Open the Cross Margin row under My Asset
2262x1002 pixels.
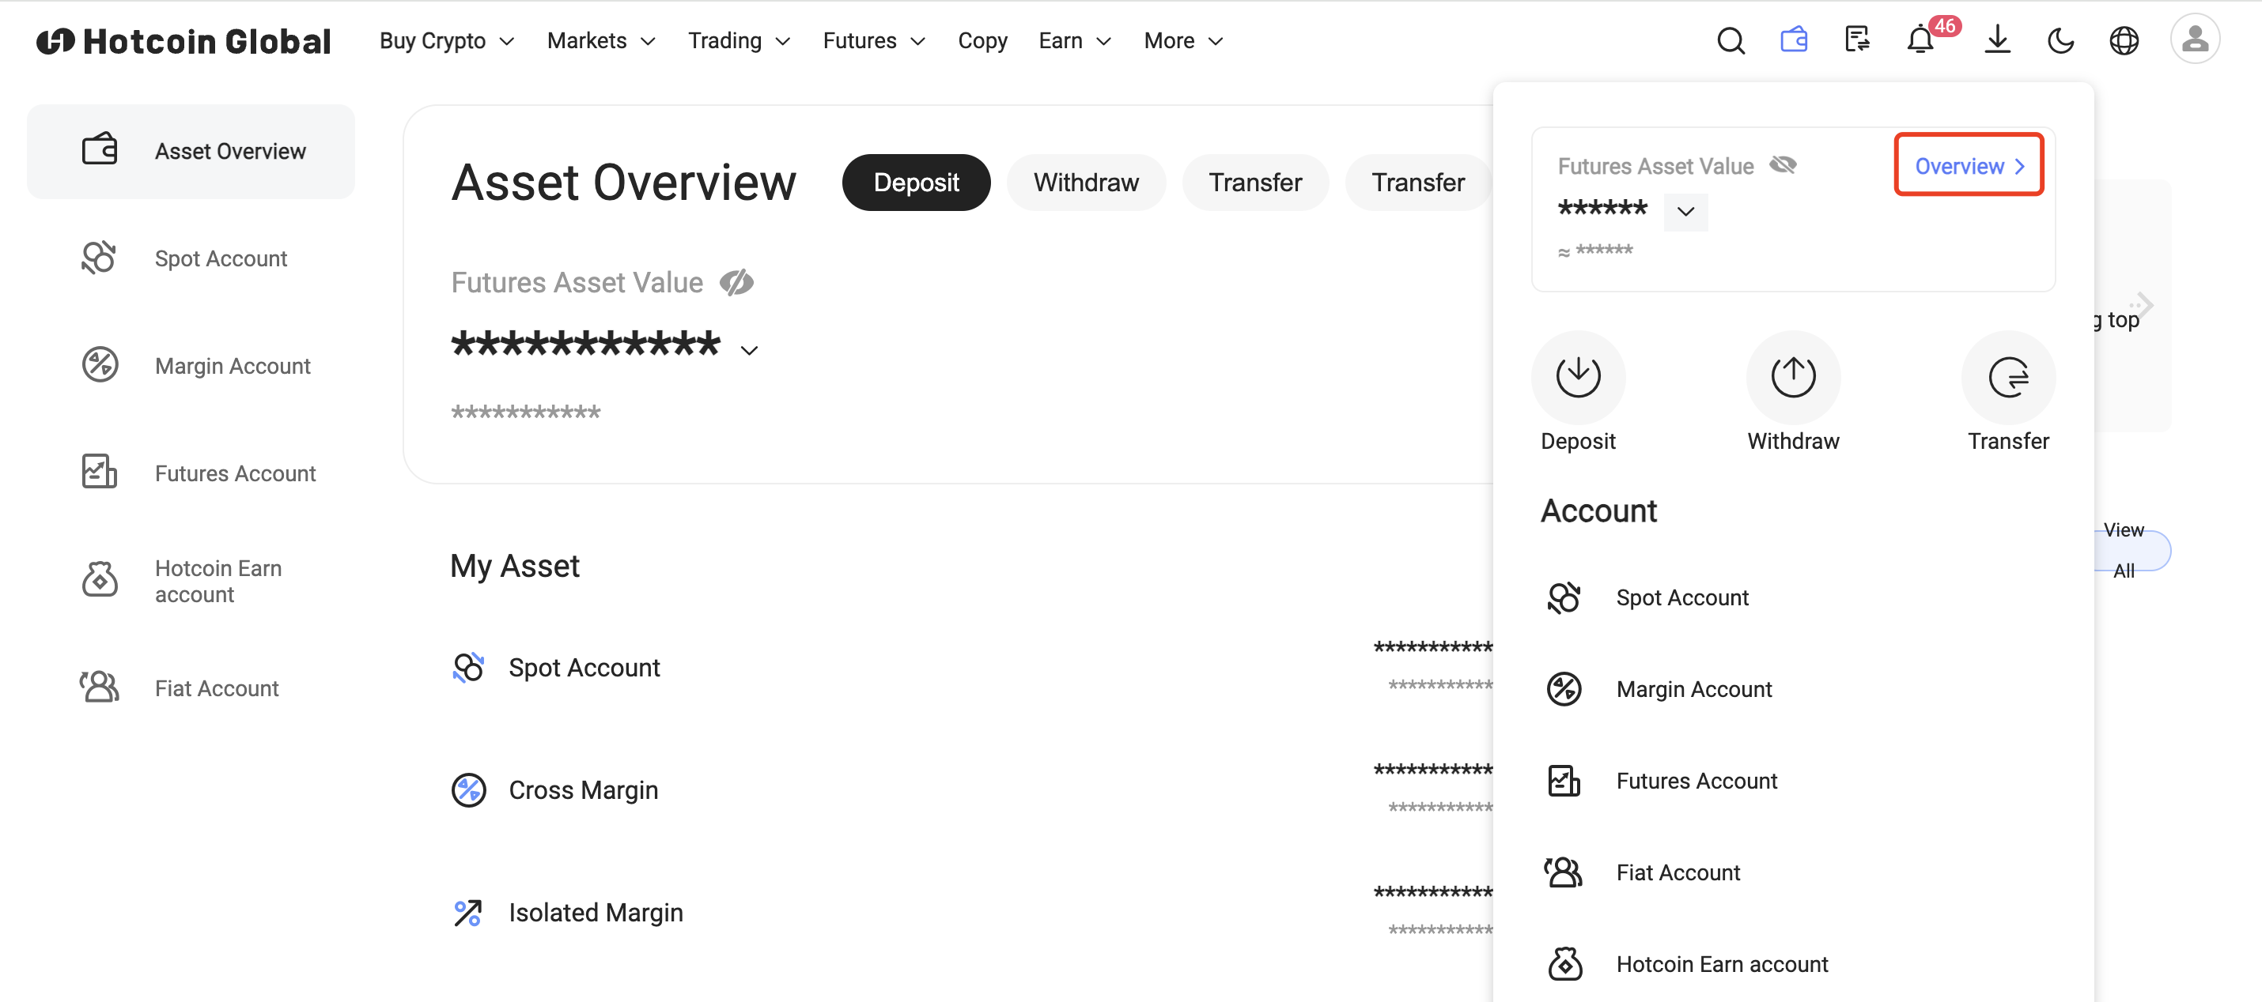(x=971, y=790)
